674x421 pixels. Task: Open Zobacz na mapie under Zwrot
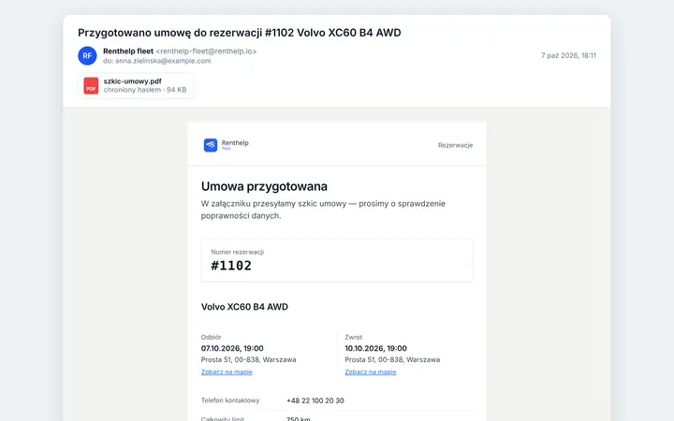point(370,372)
